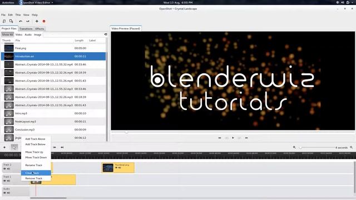Choose Clear Track from context menu
Image resolution: width=356 pixels, height=200 pixels.
(x=36, y=173)
